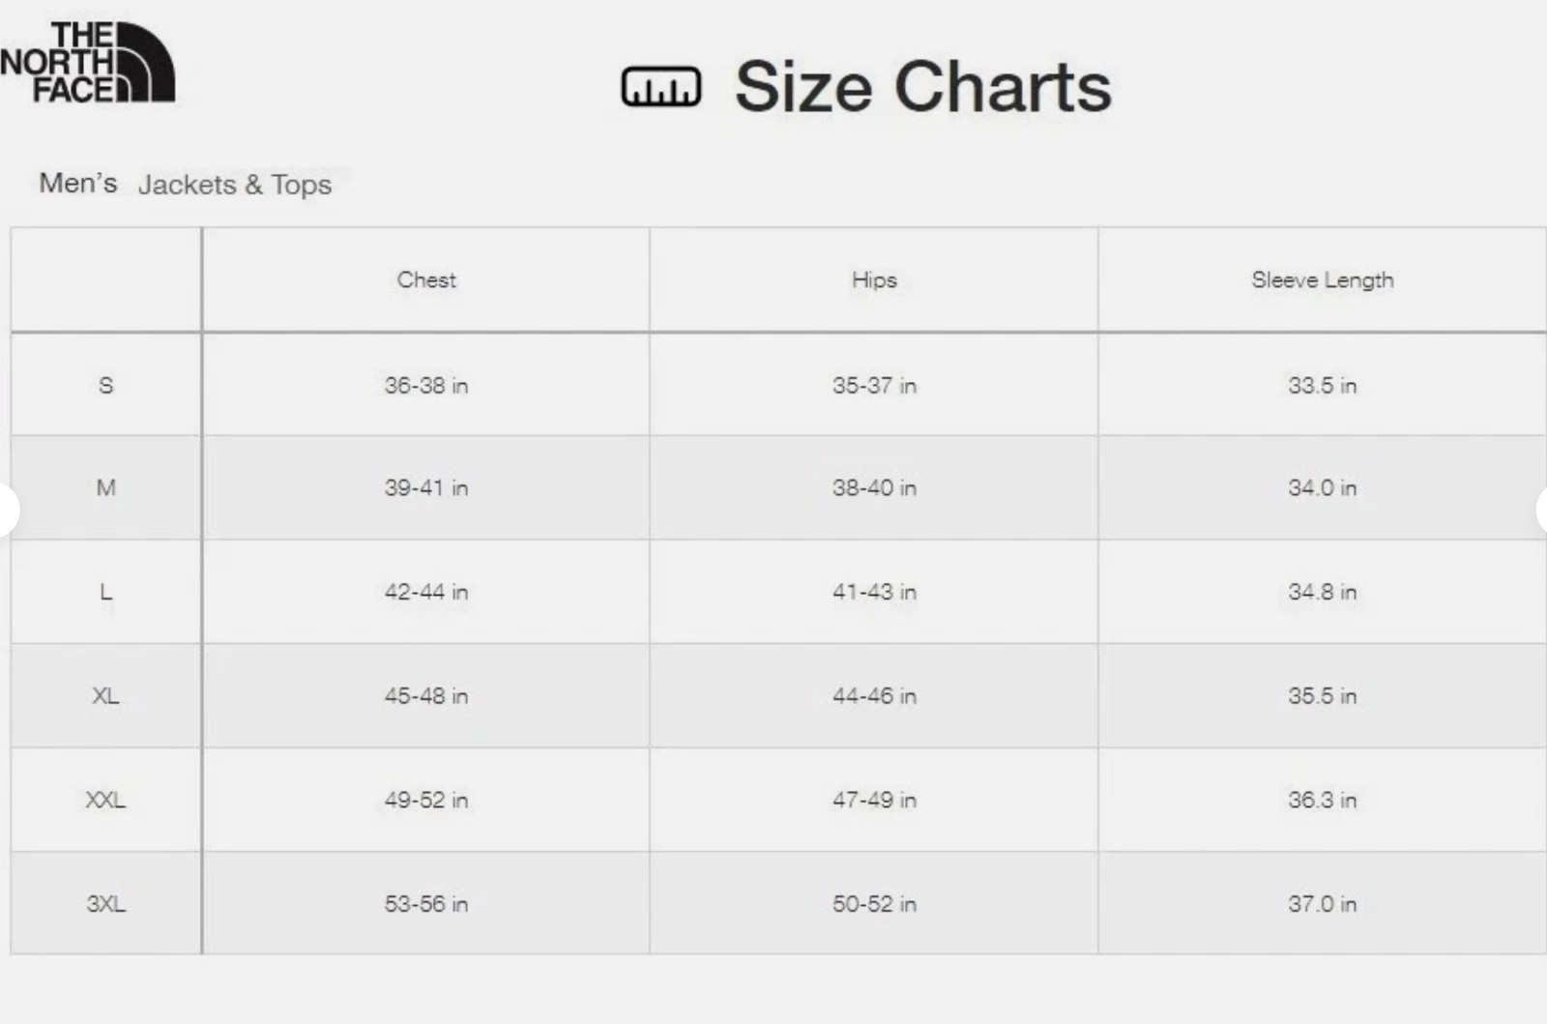
Task: Choose the S size row label
Action: 106,386
